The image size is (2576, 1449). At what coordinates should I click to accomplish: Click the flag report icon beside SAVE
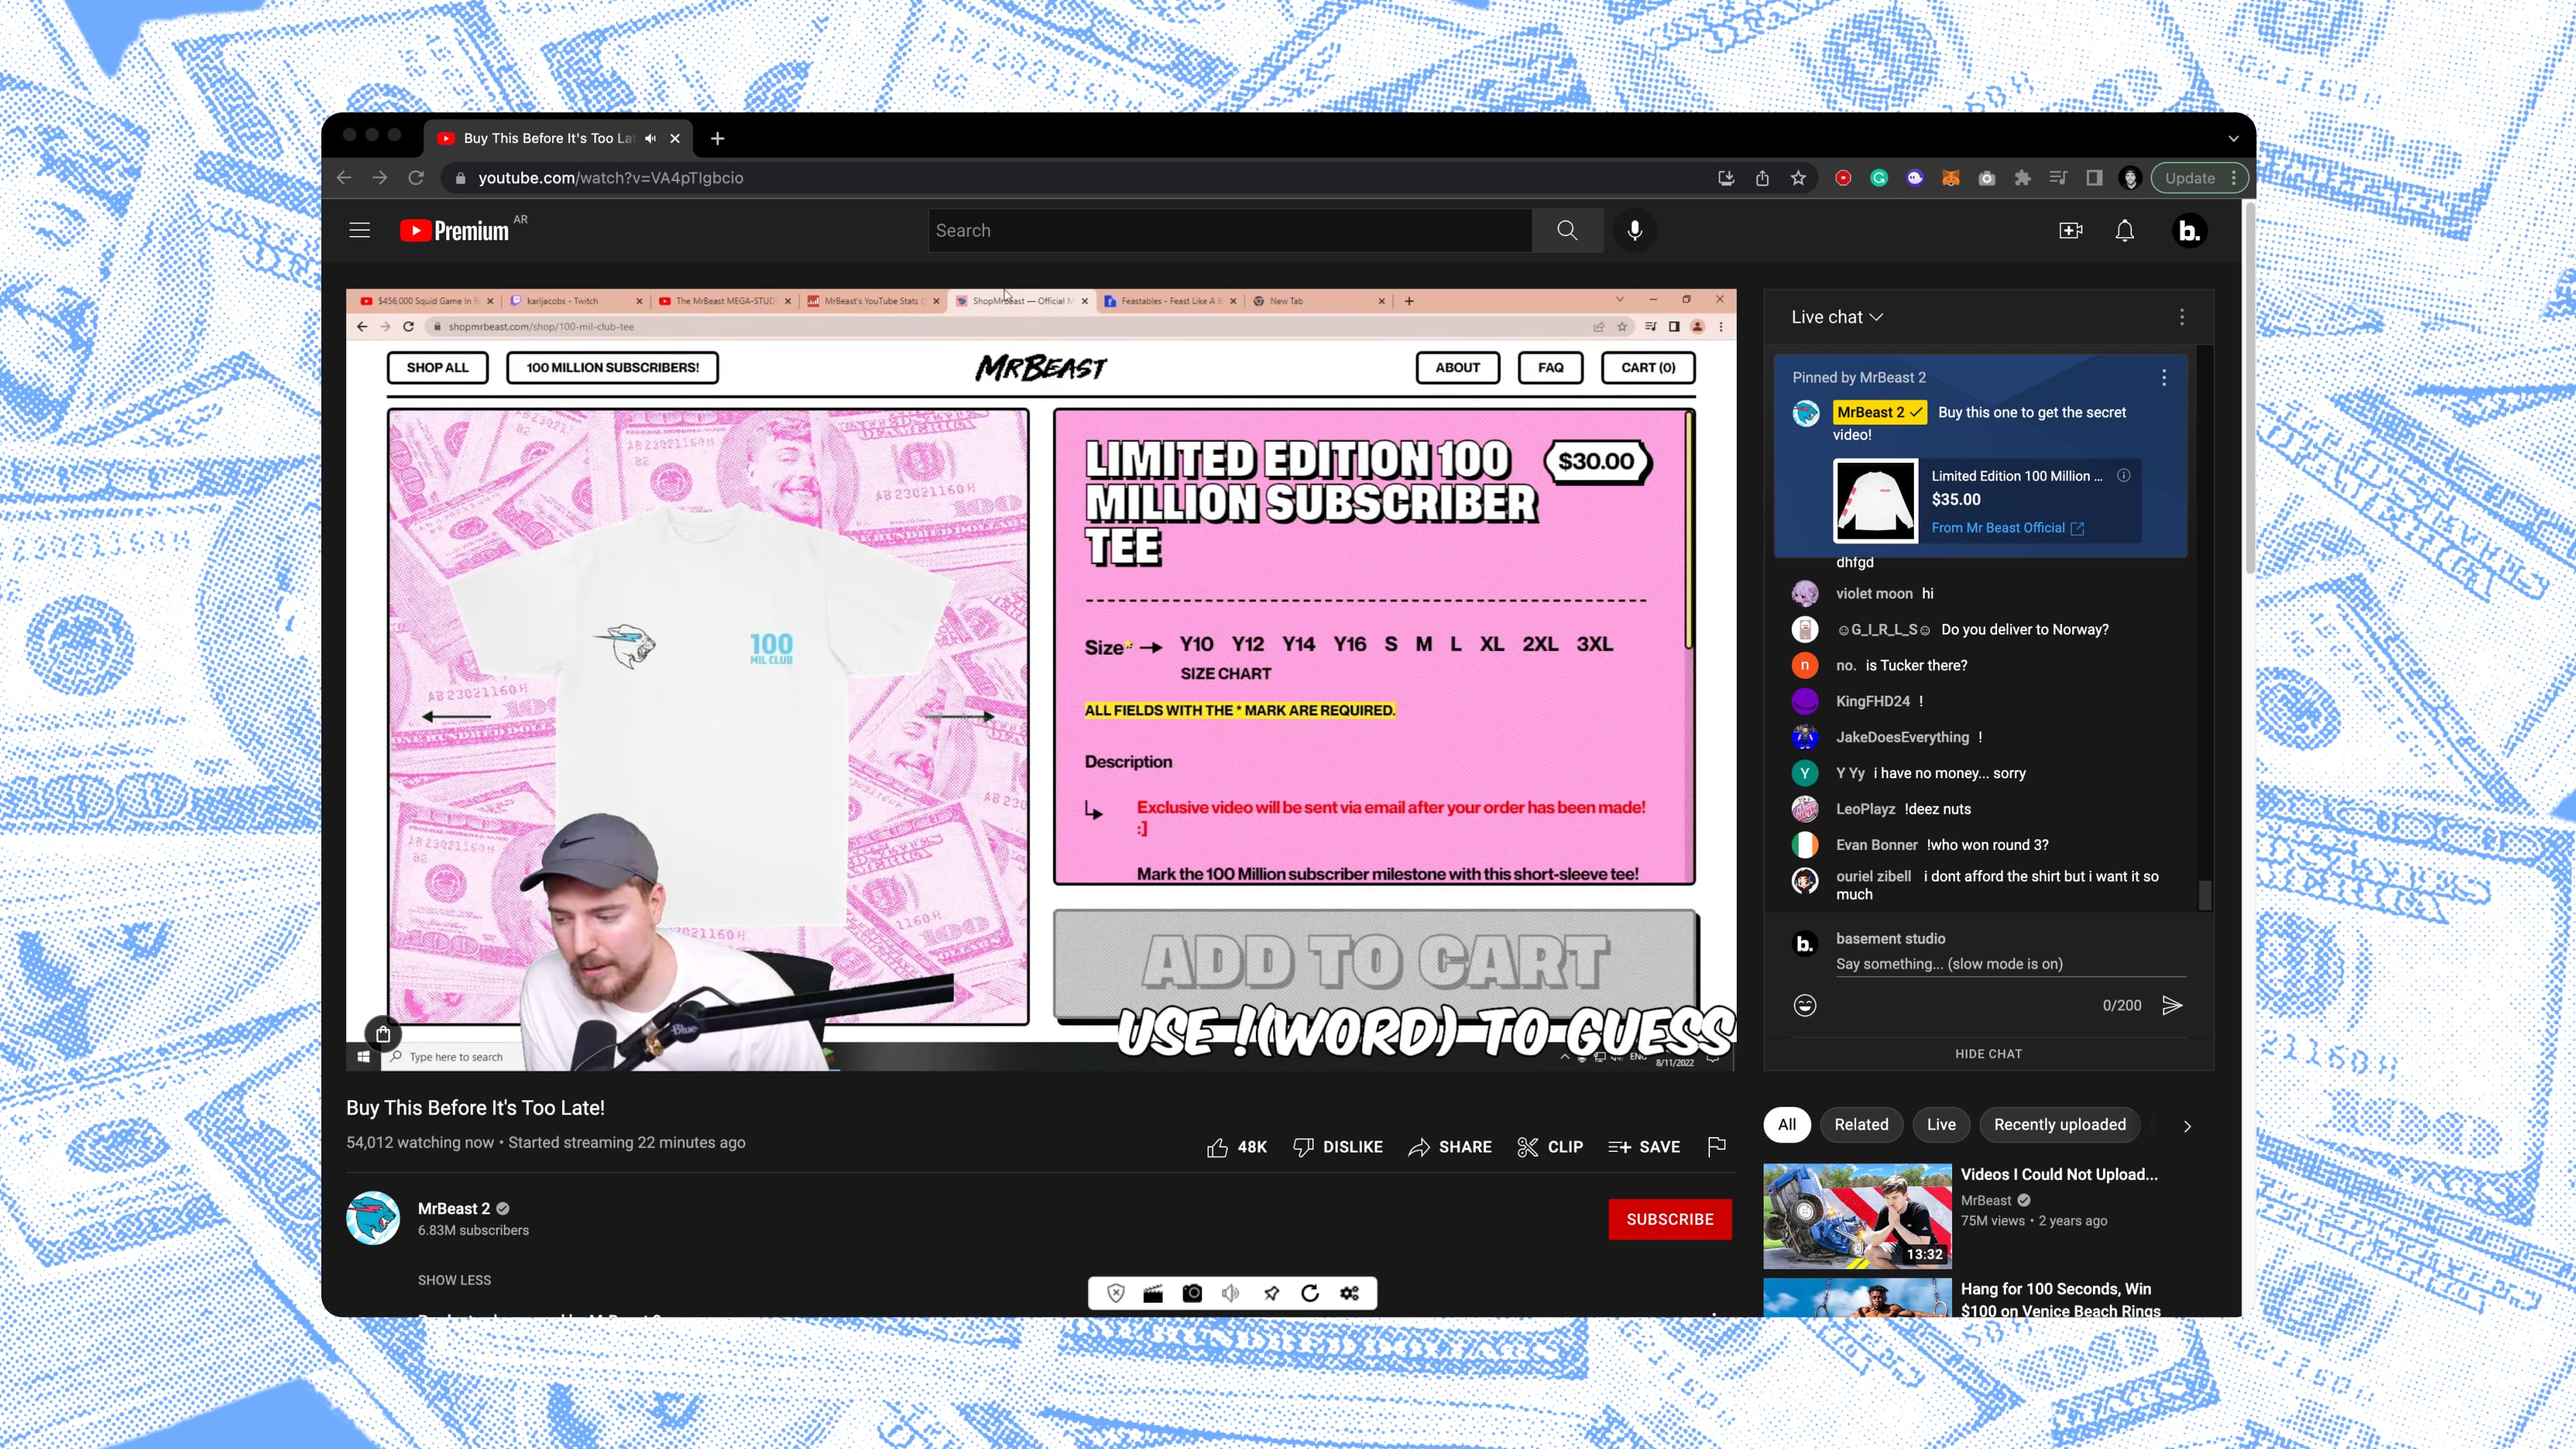point(1716,1147)
